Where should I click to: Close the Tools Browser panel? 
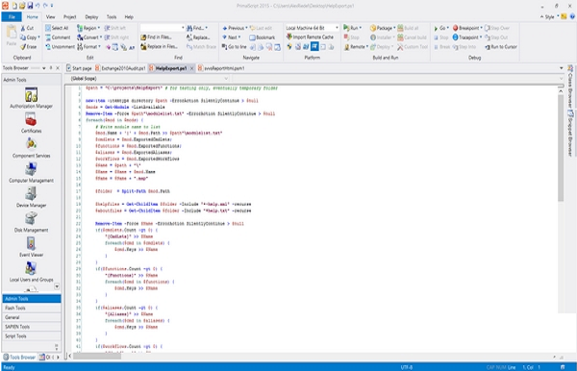(x=58, y=68)
